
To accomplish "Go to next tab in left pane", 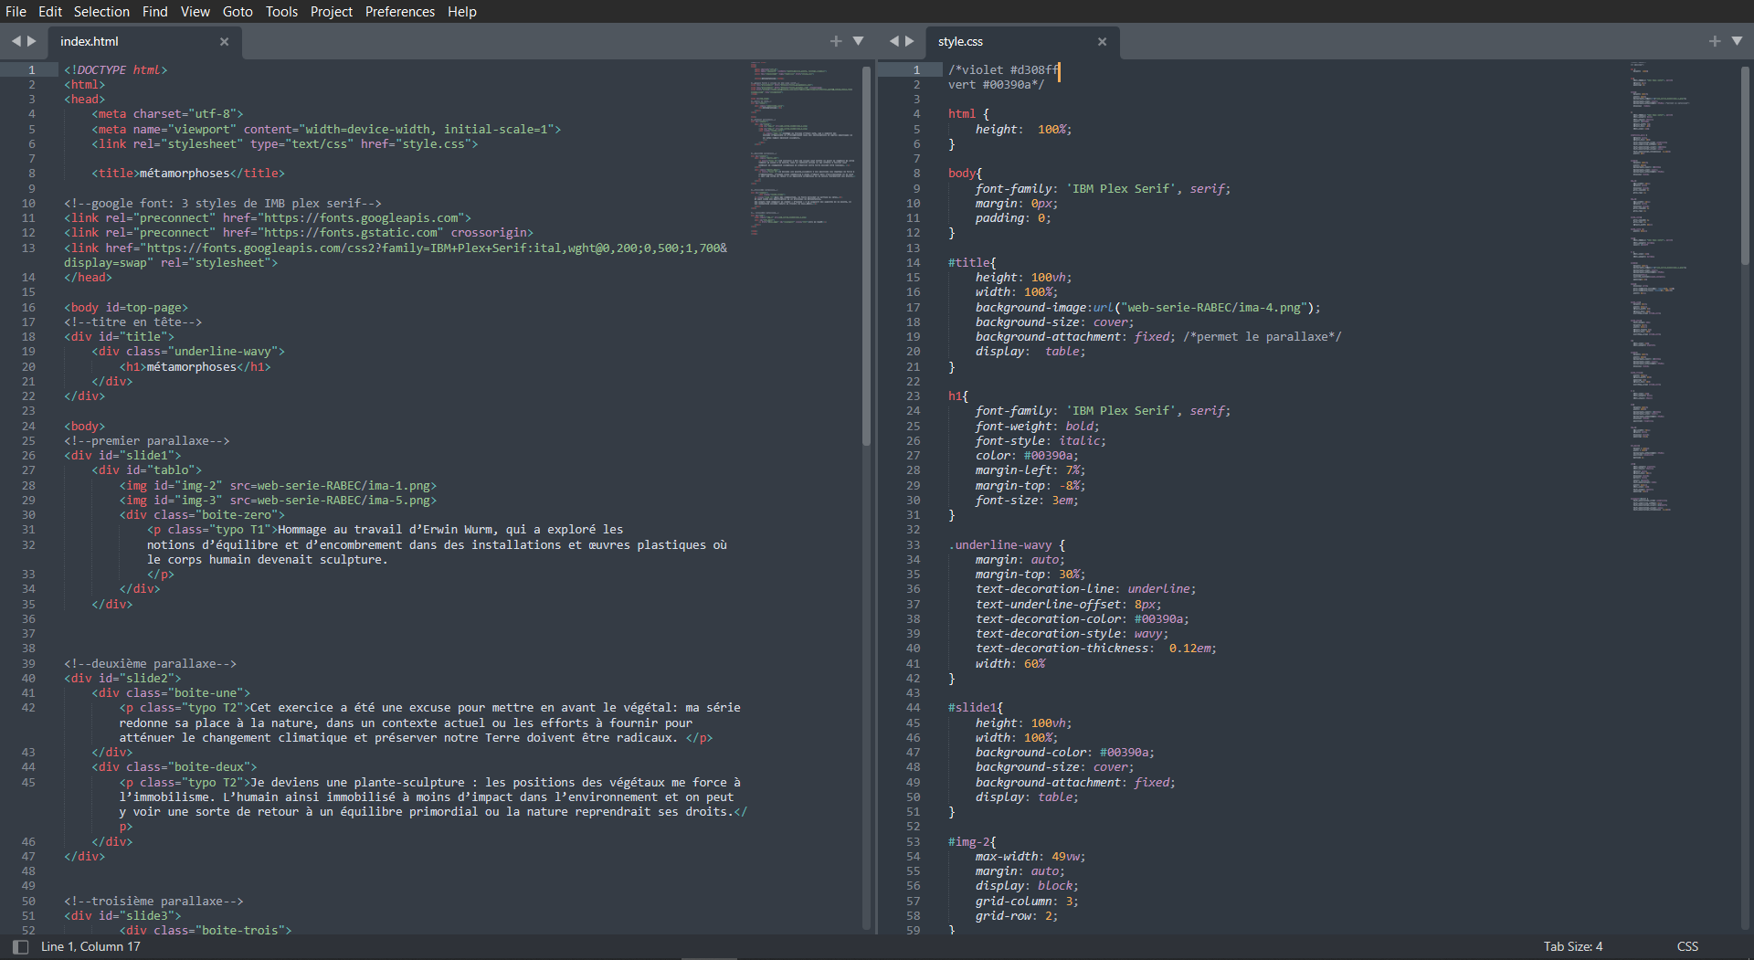I will [32, 41].
